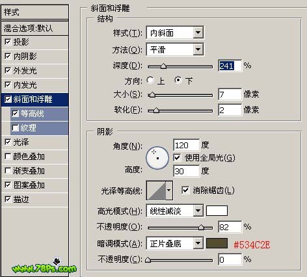Select the 样式 styles header item
This screenshot has height=277, width=307.
34,12
